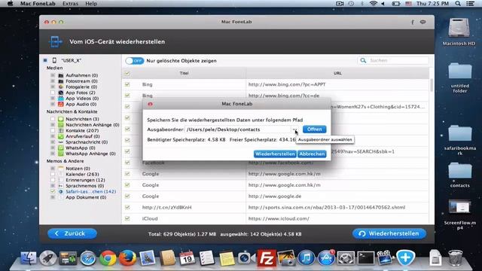Open Notification Center list icon
Viewport: 482px width, 271px height.
pos(470,4)
